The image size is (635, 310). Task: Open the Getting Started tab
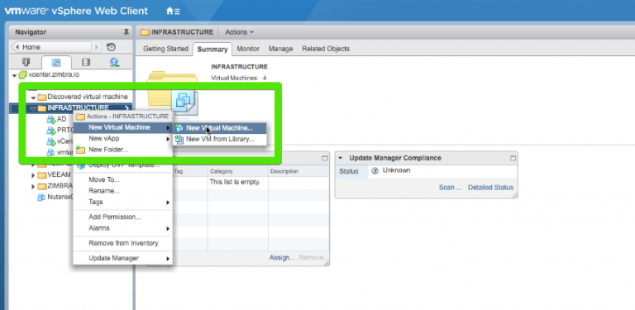click(x=165, y=49)
